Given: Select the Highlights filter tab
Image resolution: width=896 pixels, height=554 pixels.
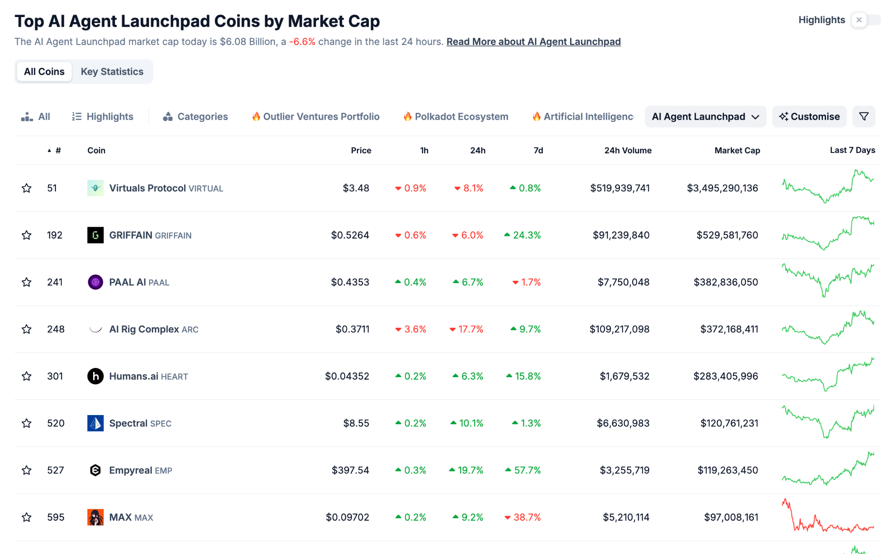Looking at the screenshot, I should (102, 117).
